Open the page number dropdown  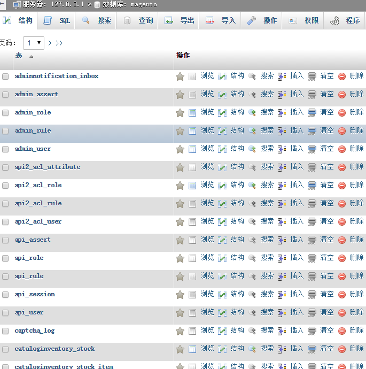tap(33, 43)
